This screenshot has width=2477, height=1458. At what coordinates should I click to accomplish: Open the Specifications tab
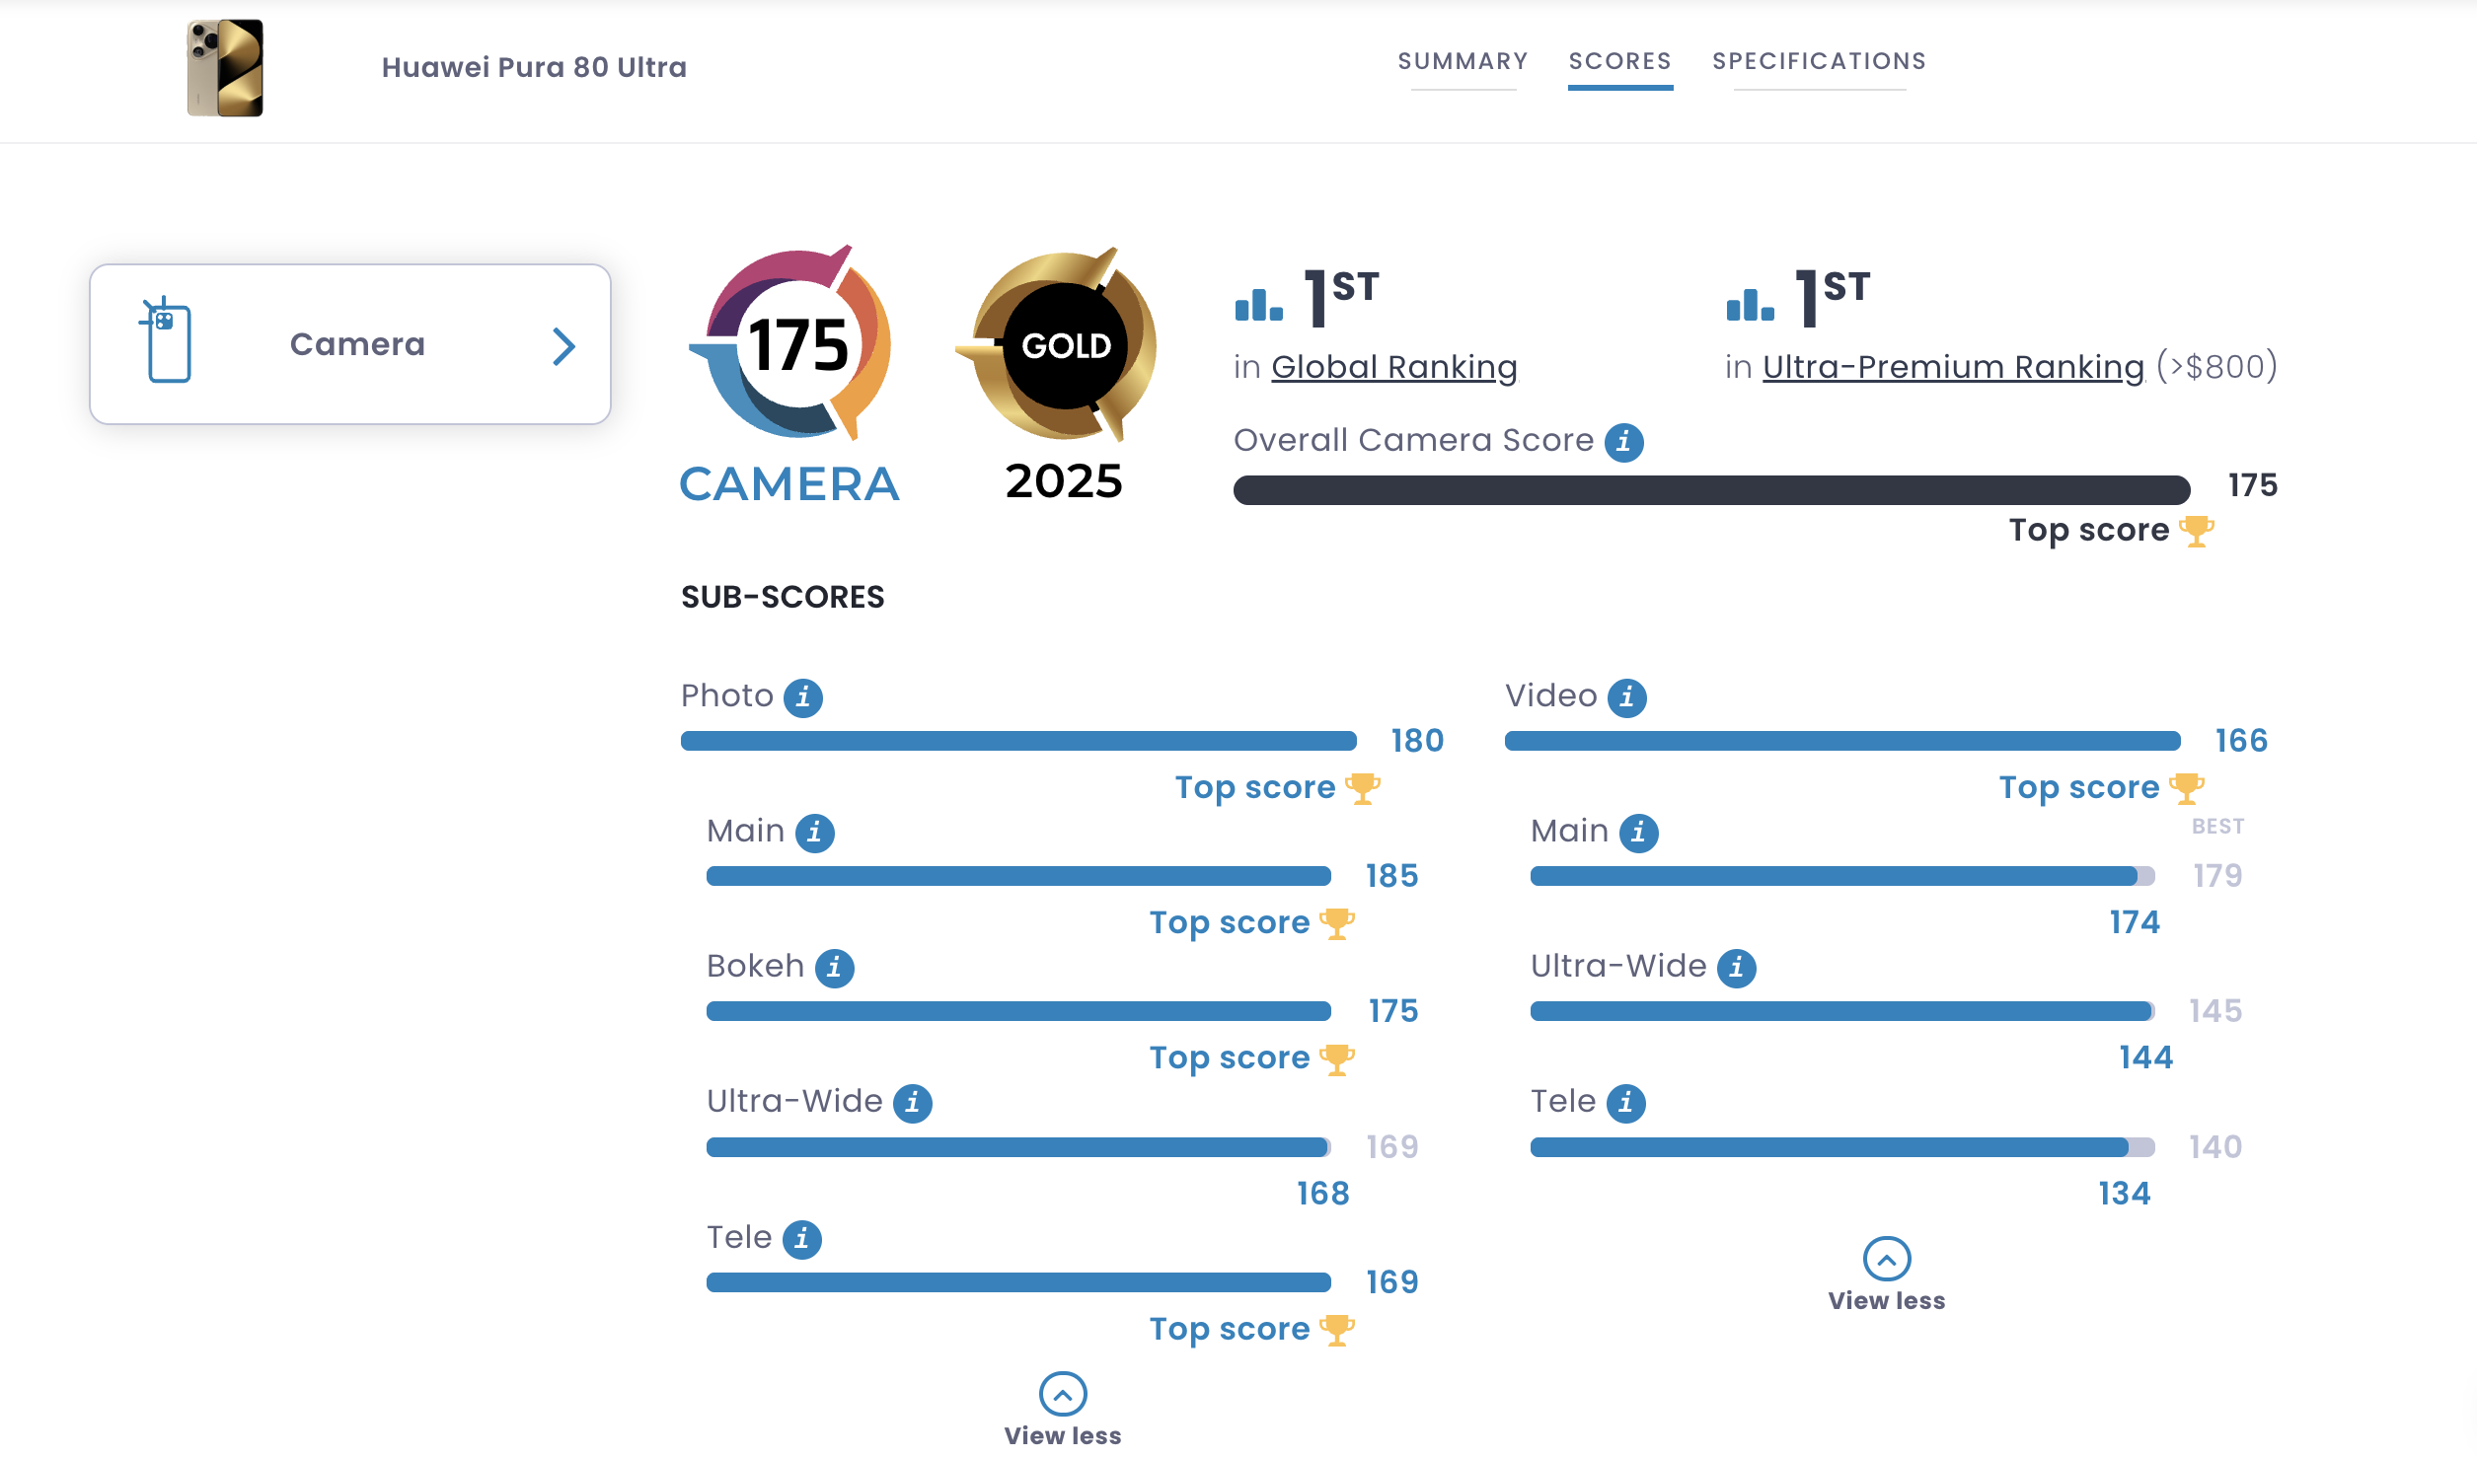click(x=1819, y=61)
